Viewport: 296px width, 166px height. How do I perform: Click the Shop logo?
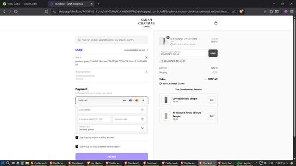tap(79, 50)
